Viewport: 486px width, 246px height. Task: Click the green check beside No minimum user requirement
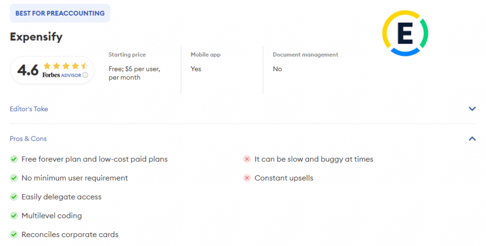click(14, 178)
